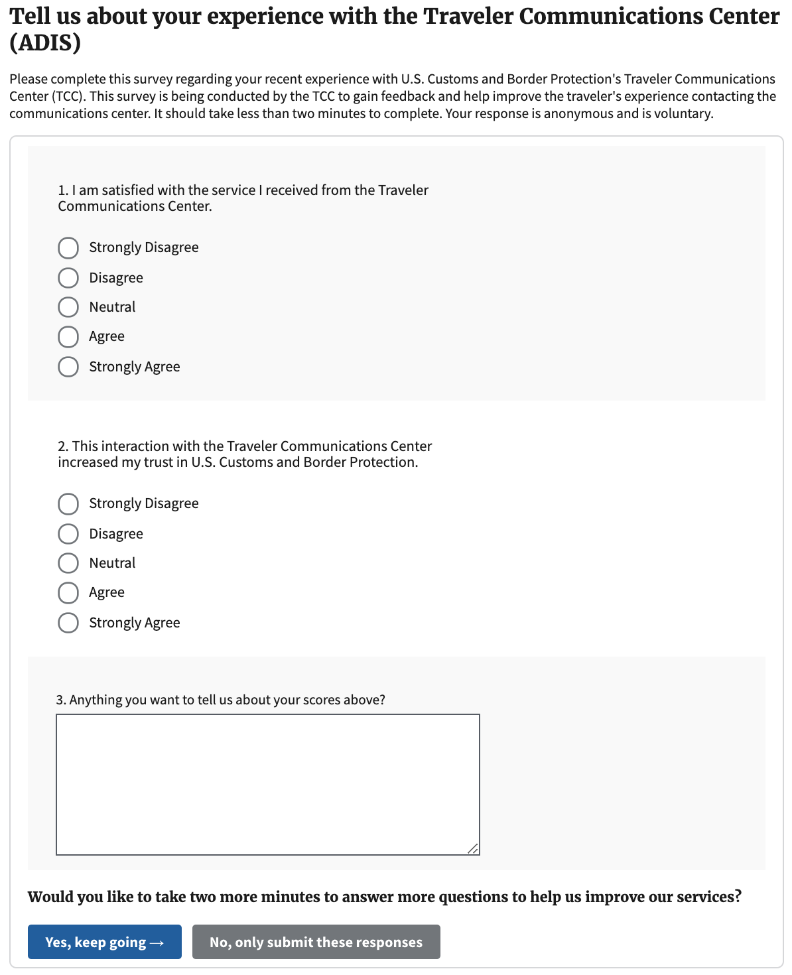Choose Disagree radio for satisfaction question
Viewport: 792px width, 975px height.
68,278
